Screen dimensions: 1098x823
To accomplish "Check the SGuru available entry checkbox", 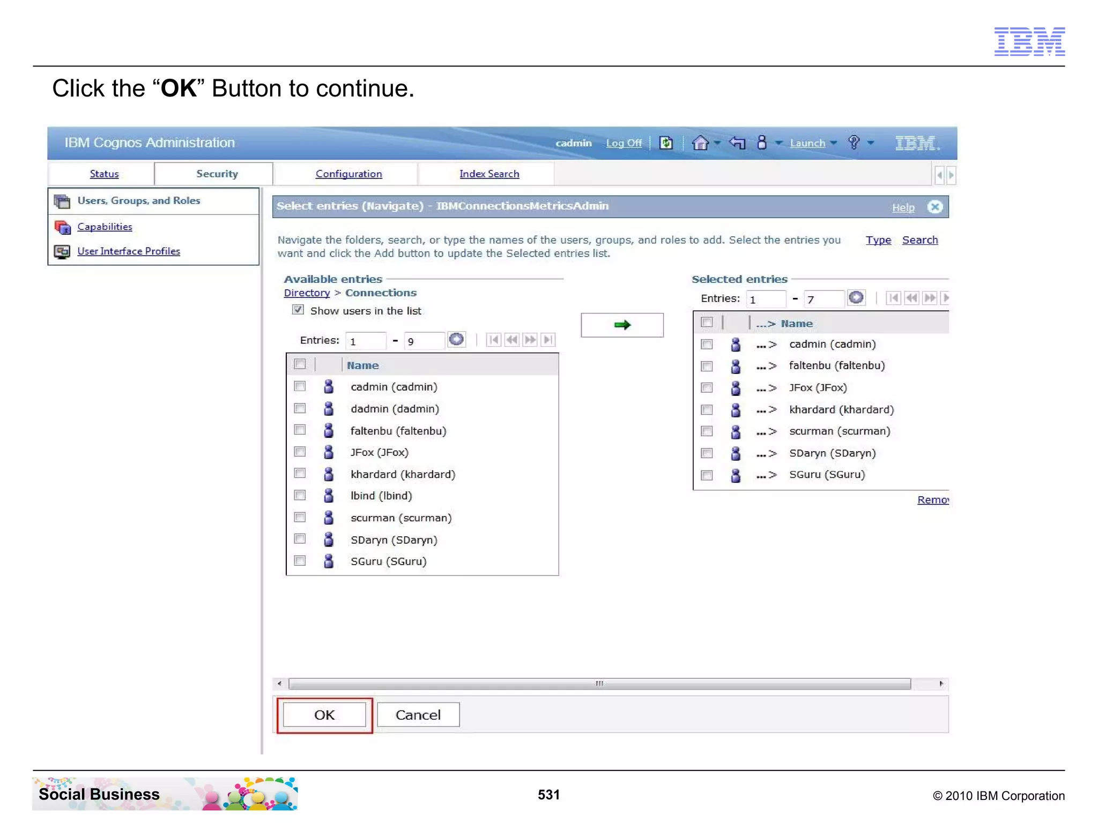I will click(300, 560).
